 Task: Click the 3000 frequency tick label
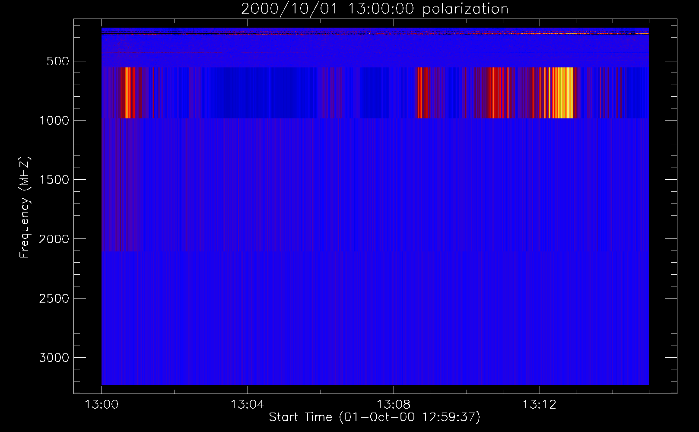point(54,358)
